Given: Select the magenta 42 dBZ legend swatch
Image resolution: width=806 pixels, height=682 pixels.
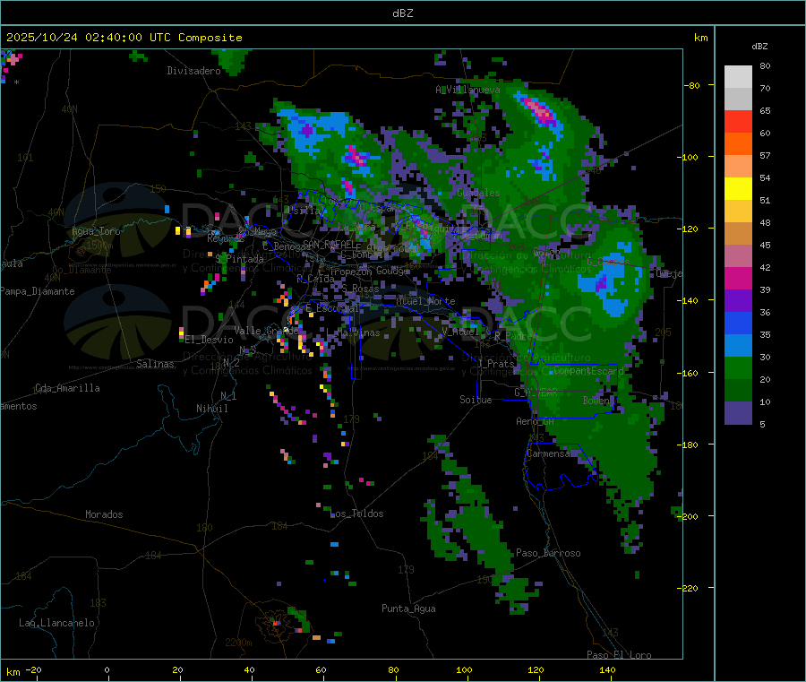Looking at the screenshot, I should [x=738, y=278].
